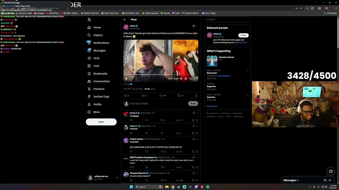Viewport: 339px width, 190px height.
Task: Click the X logo icon
Action: click(89, 20)
